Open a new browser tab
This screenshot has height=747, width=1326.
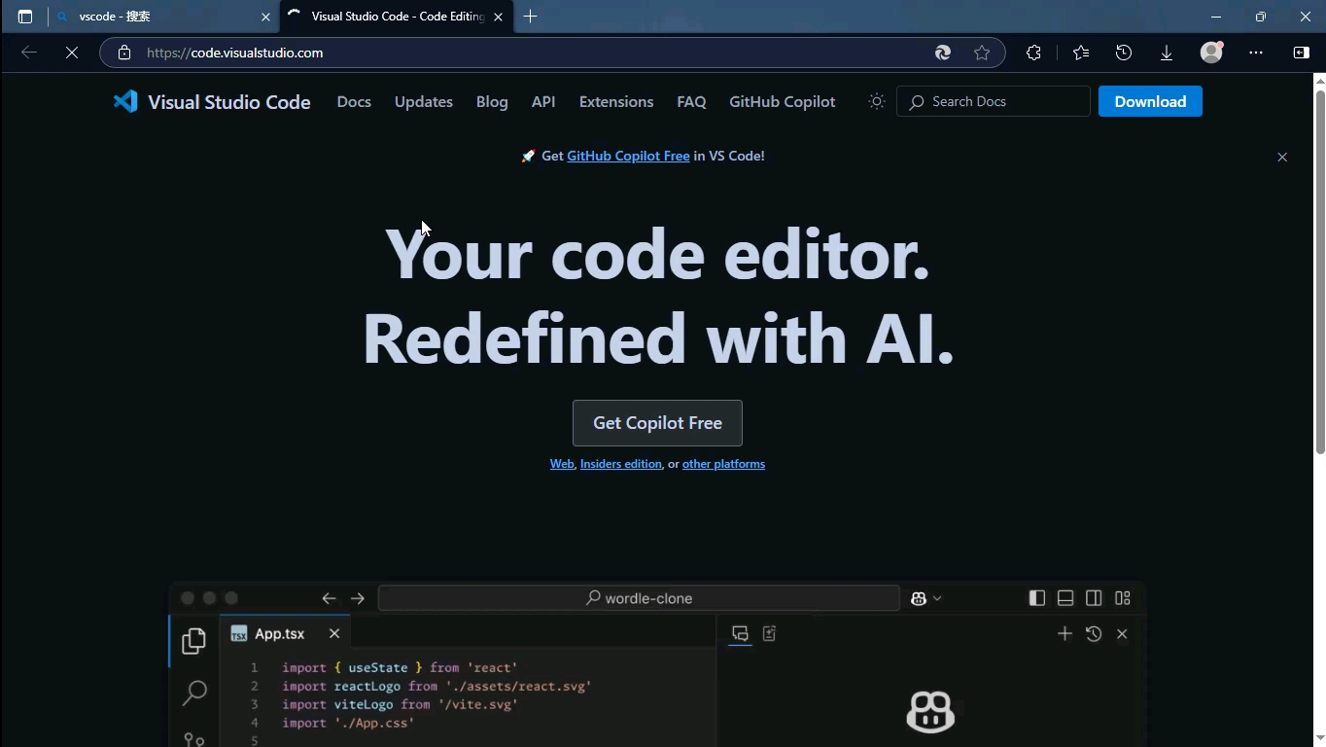530,17
